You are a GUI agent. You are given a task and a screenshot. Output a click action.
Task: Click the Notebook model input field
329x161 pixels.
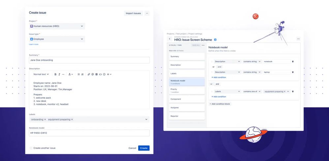(89, 133)
